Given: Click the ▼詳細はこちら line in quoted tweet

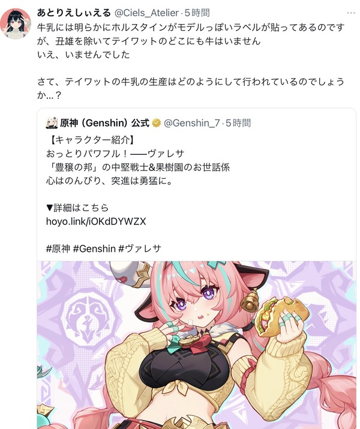Looking at the screenshot, I should pos(77,208).
